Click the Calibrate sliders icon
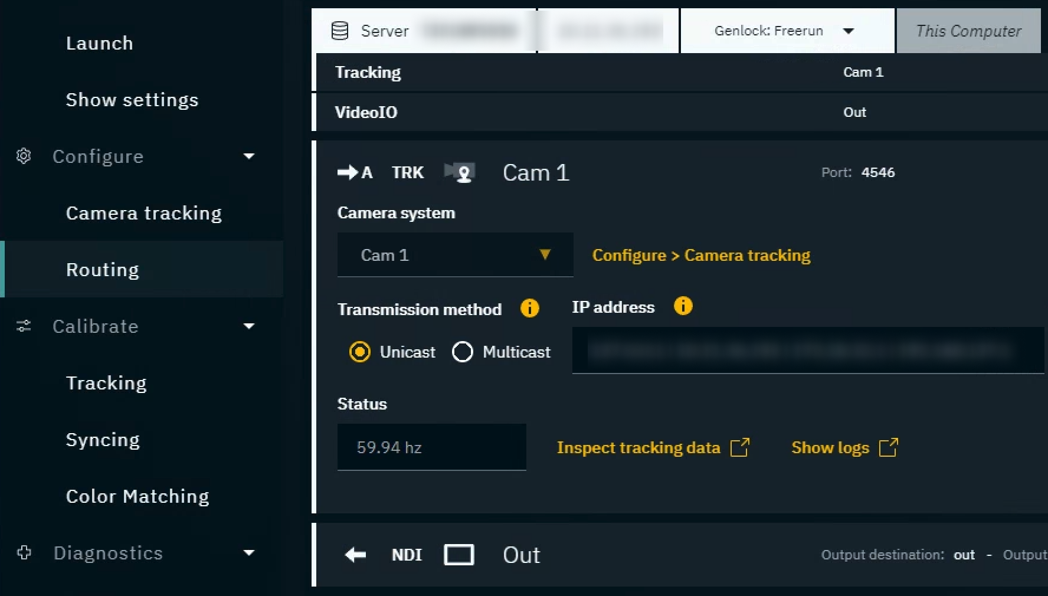 click(x=24, y=326)
